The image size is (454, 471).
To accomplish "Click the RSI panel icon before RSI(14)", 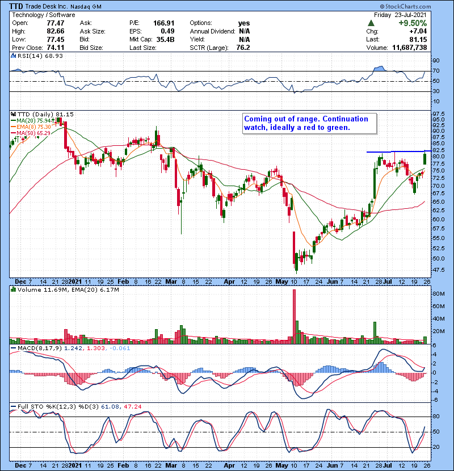I will 13,56.
